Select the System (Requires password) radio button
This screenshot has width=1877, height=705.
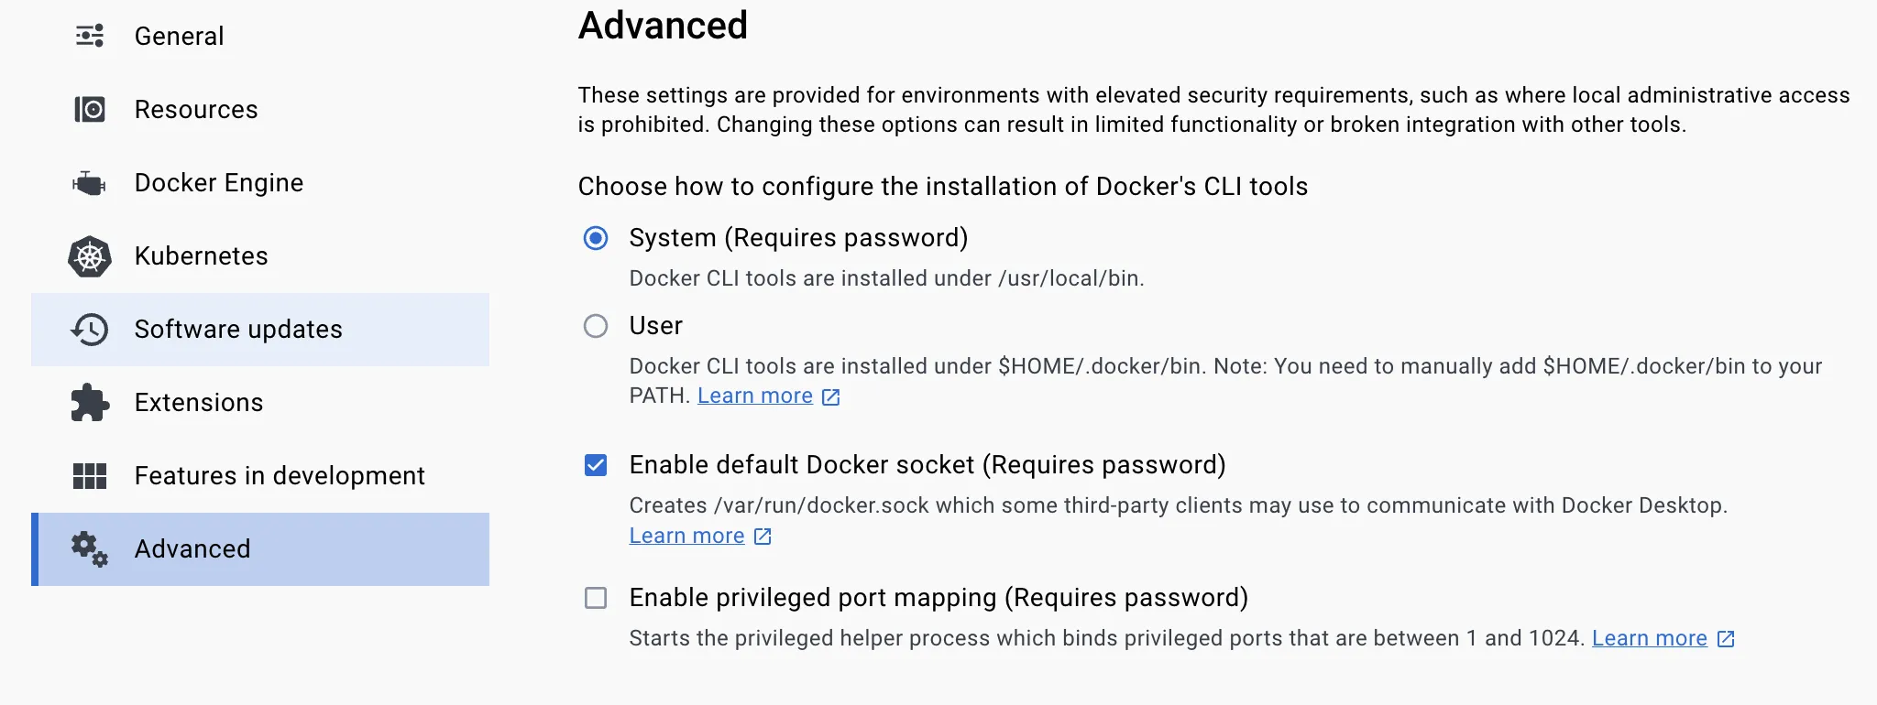click(x=596, y=239)
